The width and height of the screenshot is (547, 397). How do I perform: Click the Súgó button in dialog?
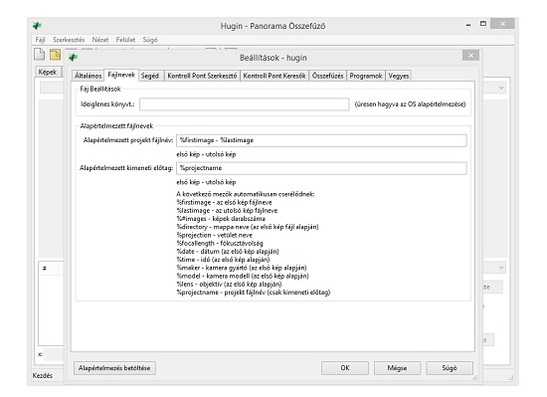[x=450, y=368]
